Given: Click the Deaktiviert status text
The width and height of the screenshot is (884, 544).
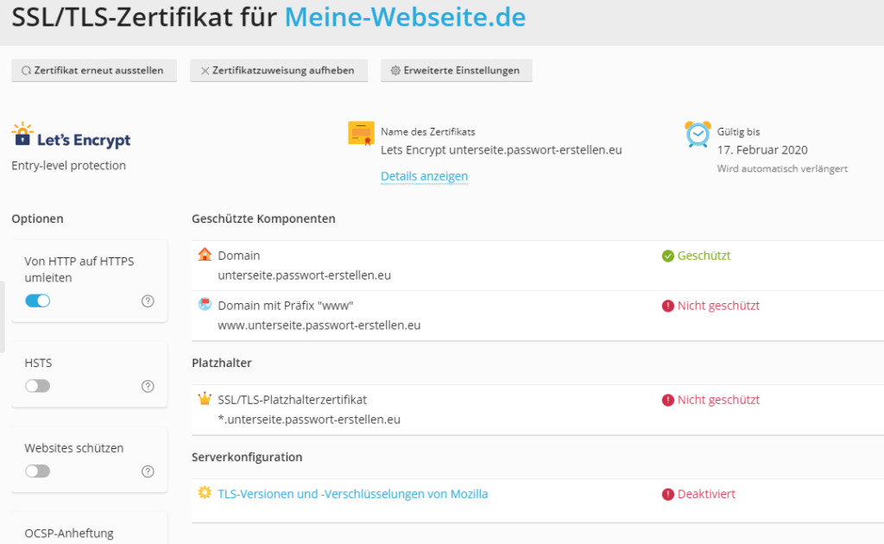Looking at the screenshot, I should coord(706,495).
